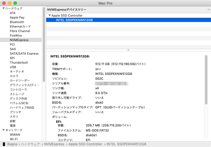Click the capacity value 512.11 GB
This screenshot has width=211, height=147.
coord(120,64)
